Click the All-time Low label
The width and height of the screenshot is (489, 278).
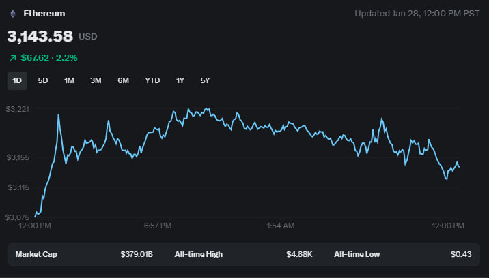(357, 254)
